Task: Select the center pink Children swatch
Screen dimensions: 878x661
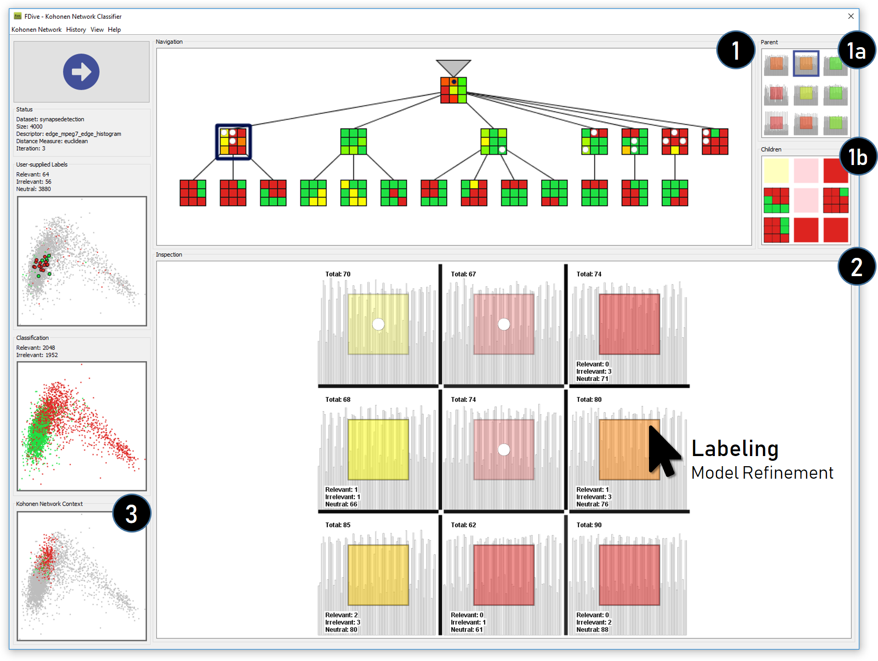Action: pos(806,200)
